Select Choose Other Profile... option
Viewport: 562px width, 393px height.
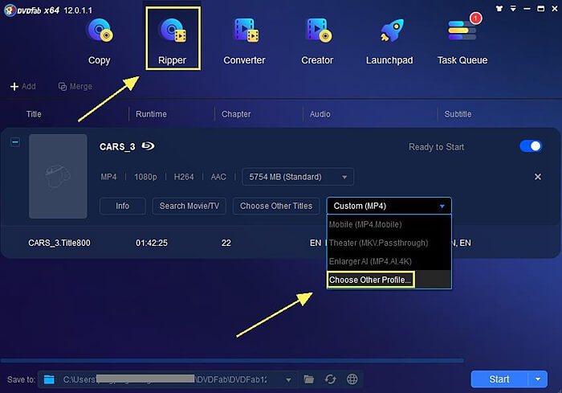(389, 280)
